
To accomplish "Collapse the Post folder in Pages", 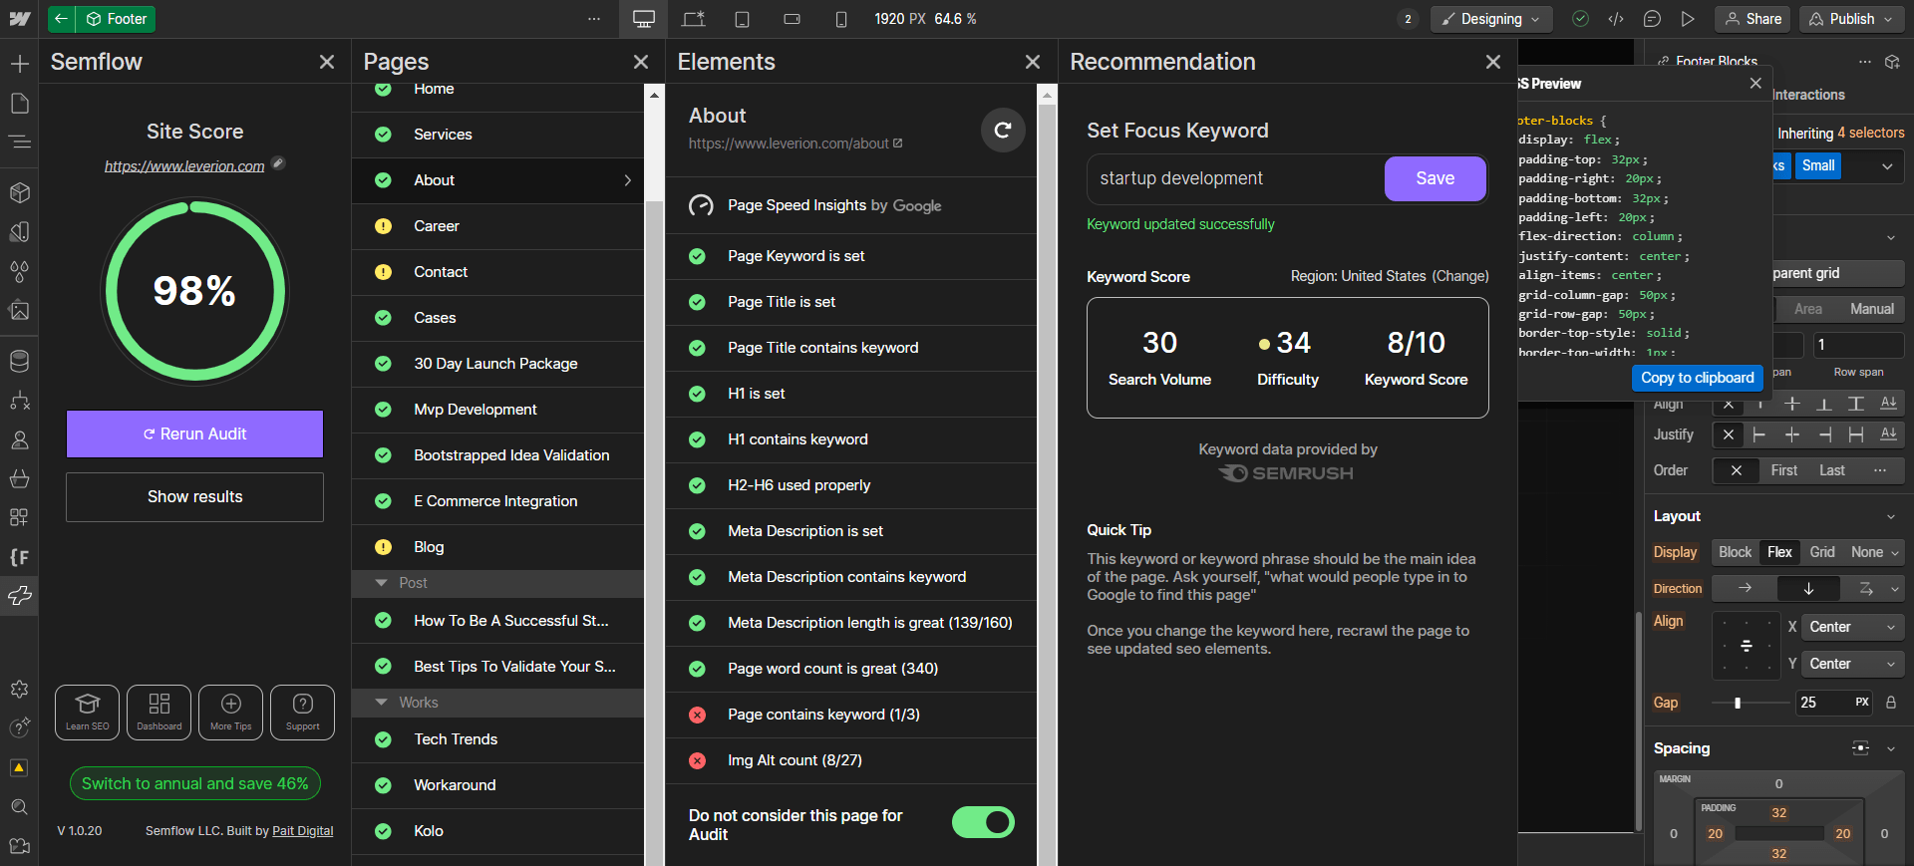I will [381, 583].
